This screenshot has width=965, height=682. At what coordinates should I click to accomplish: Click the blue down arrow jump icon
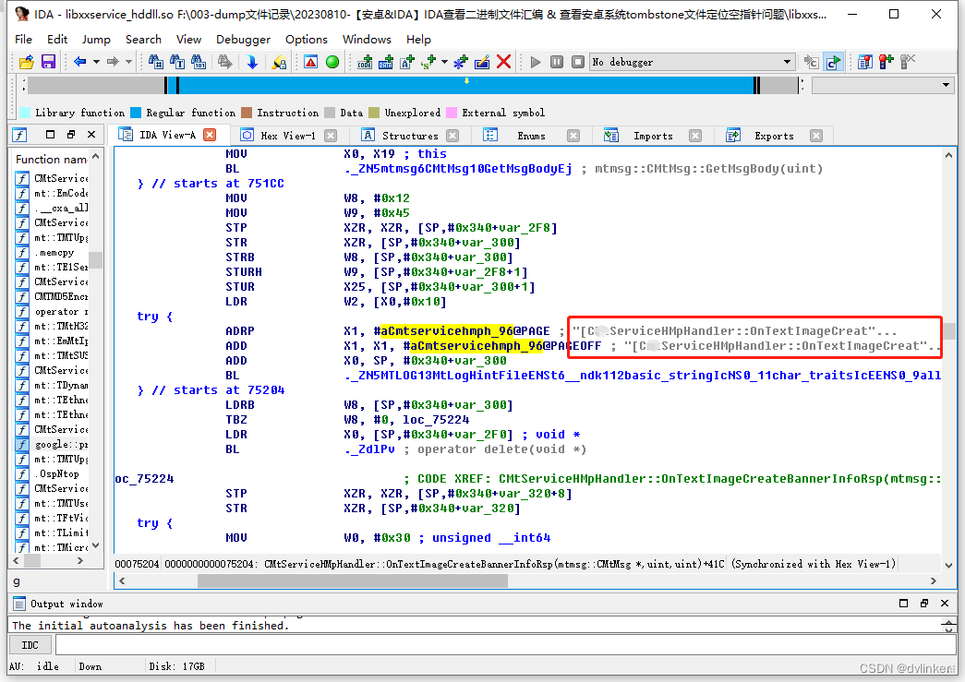[x=252, y=62]
